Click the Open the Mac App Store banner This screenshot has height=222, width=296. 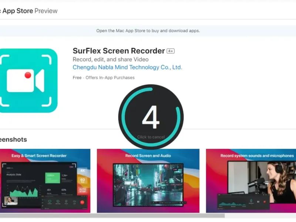tap(148, 31)
